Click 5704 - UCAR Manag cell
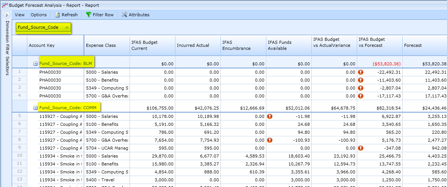 point(107,148)
